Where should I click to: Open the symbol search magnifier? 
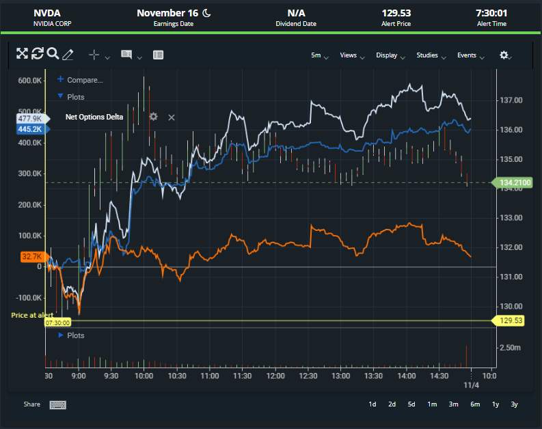tap(53, 53)
